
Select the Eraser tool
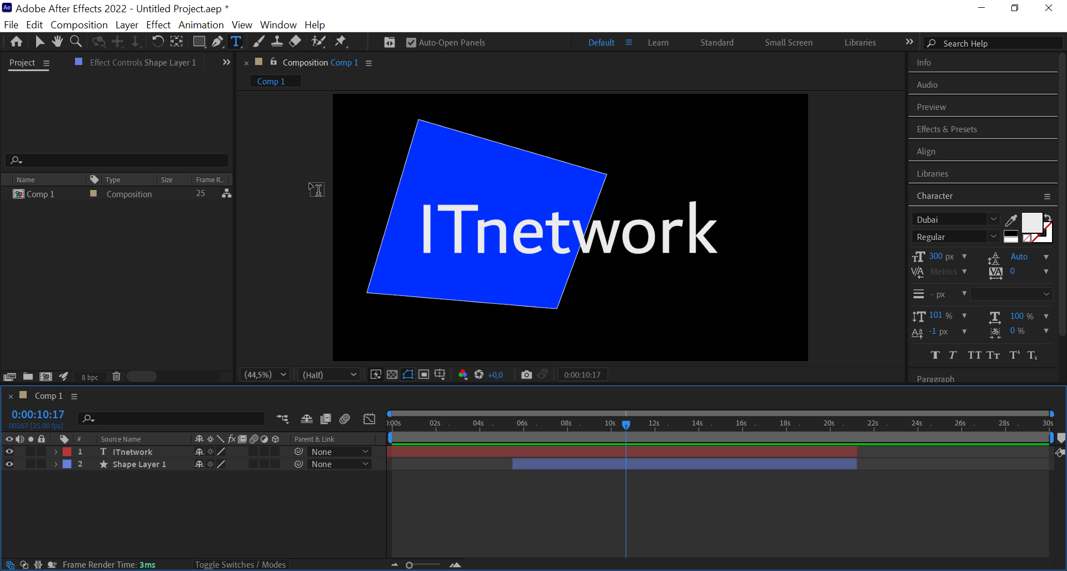click(295, 41)
